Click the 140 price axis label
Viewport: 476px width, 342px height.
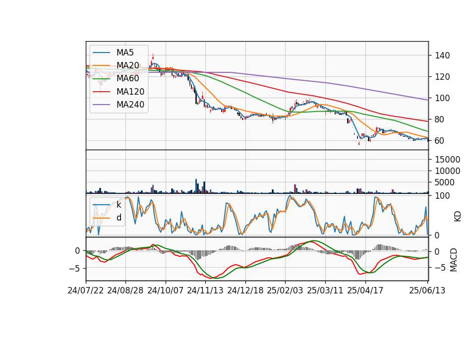pos(442,56)
